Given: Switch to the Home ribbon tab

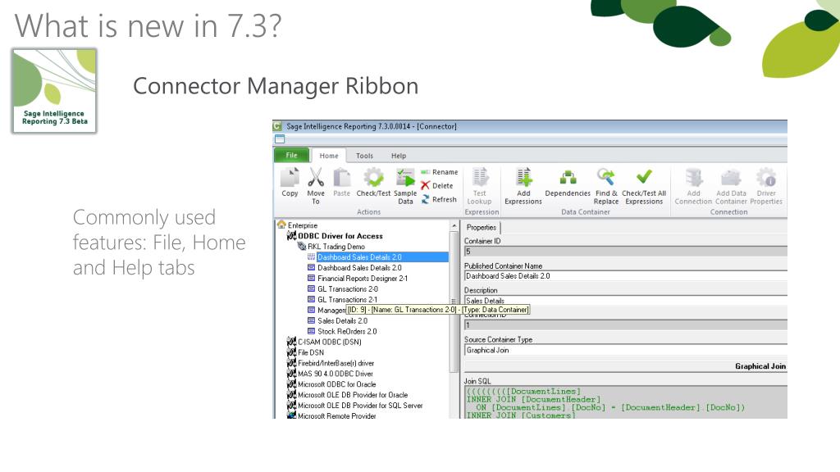Looking at the screenshot, I should pyautogui.click(x=329, y=156).
